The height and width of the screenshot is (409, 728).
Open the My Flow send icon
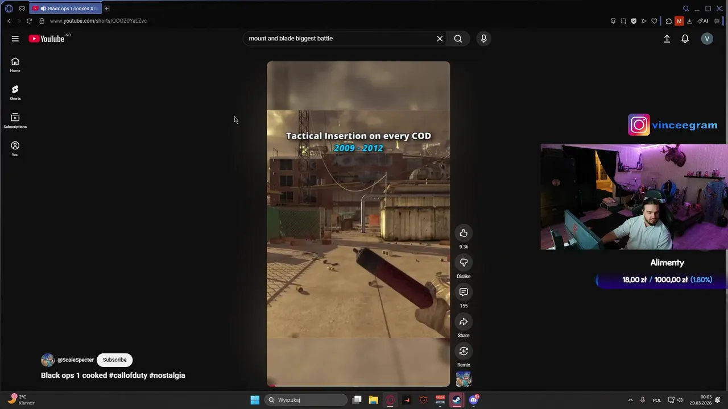pos(644,21)
